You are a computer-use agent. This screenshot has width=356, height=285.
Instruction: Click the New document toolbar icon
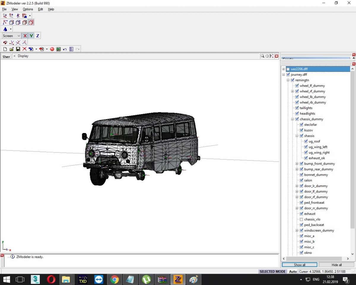5,49
